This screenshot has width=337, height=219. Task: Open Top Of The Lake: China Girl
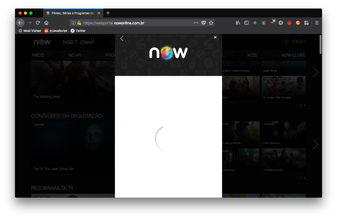click(x=73, y=147)
